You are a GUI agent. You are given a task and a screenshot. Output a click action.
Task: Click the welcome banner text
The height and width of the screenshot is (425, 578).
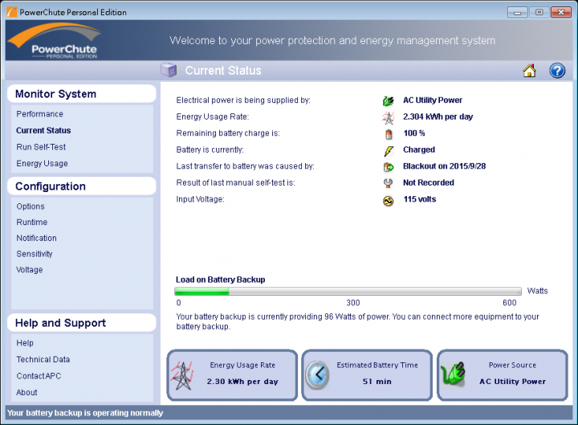[x=332, y=41]
